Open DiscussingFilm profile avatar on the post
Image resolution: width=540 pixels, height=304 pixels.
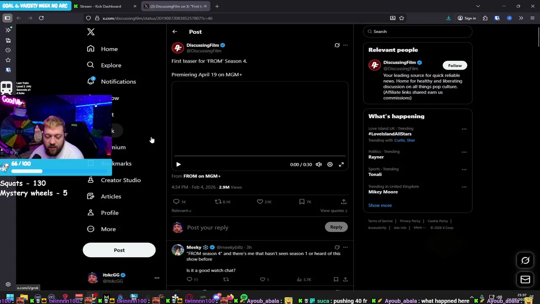(x=178, y=48)
